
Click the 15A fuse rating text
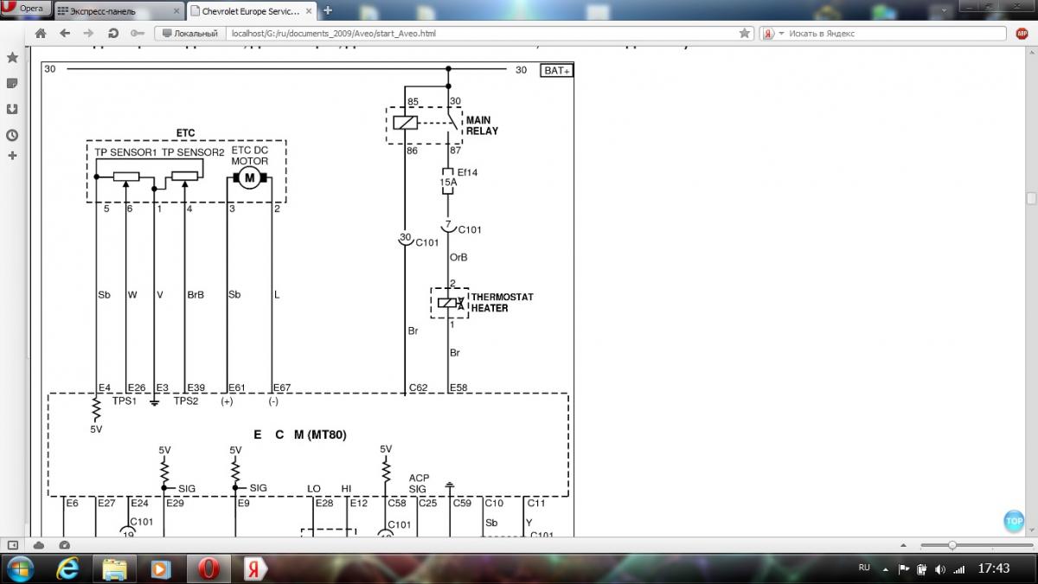(448, 183)
